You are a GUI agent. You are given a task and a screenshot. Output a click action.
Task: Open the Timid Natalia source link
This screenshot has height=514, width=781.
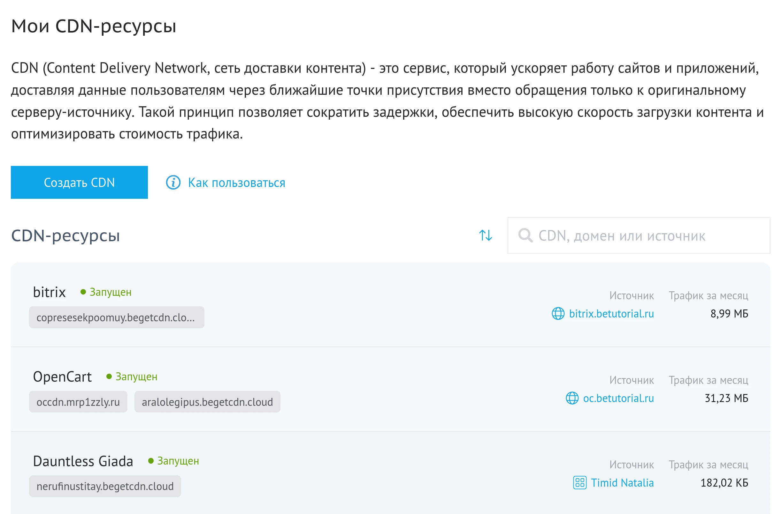pyautogui.click(x=622, y=483)
